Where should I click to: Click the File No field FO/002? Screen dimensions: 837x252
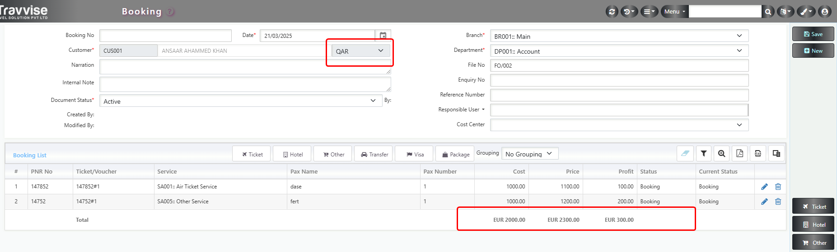click(x=619, y=65)
